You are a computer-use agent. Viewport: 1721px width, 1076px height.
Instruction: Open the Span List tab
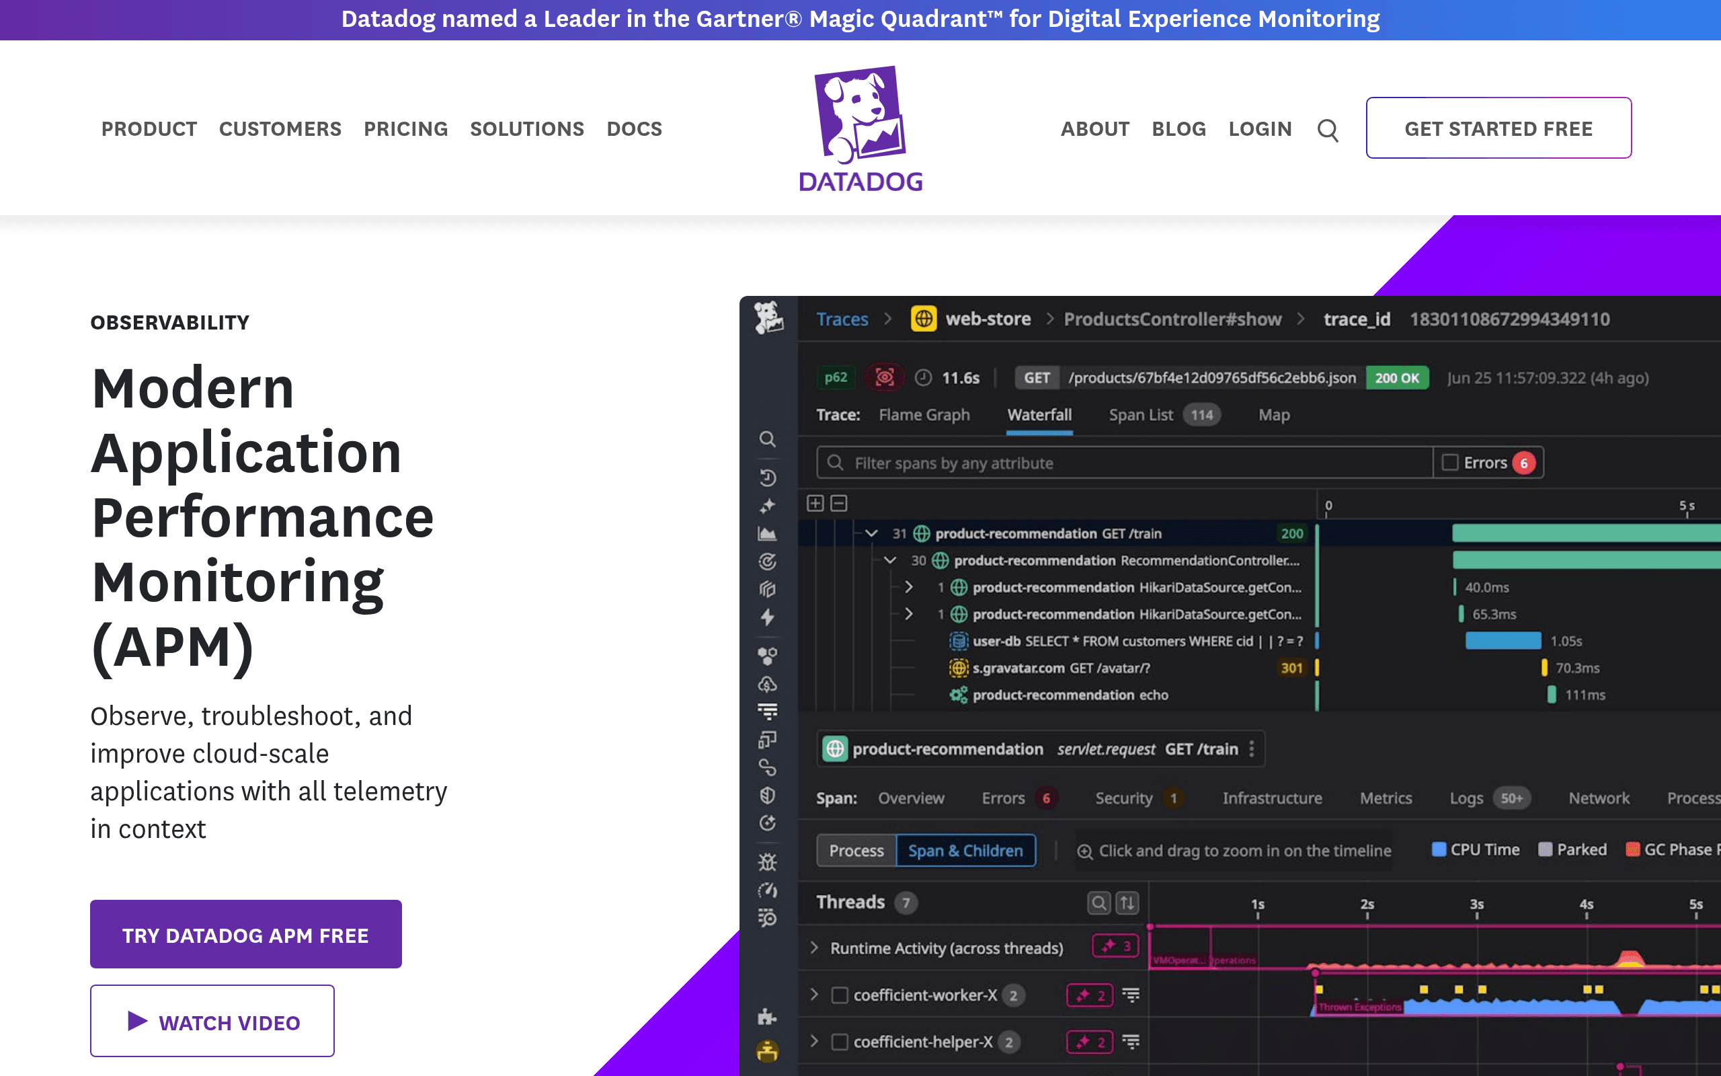(1164, 415)
